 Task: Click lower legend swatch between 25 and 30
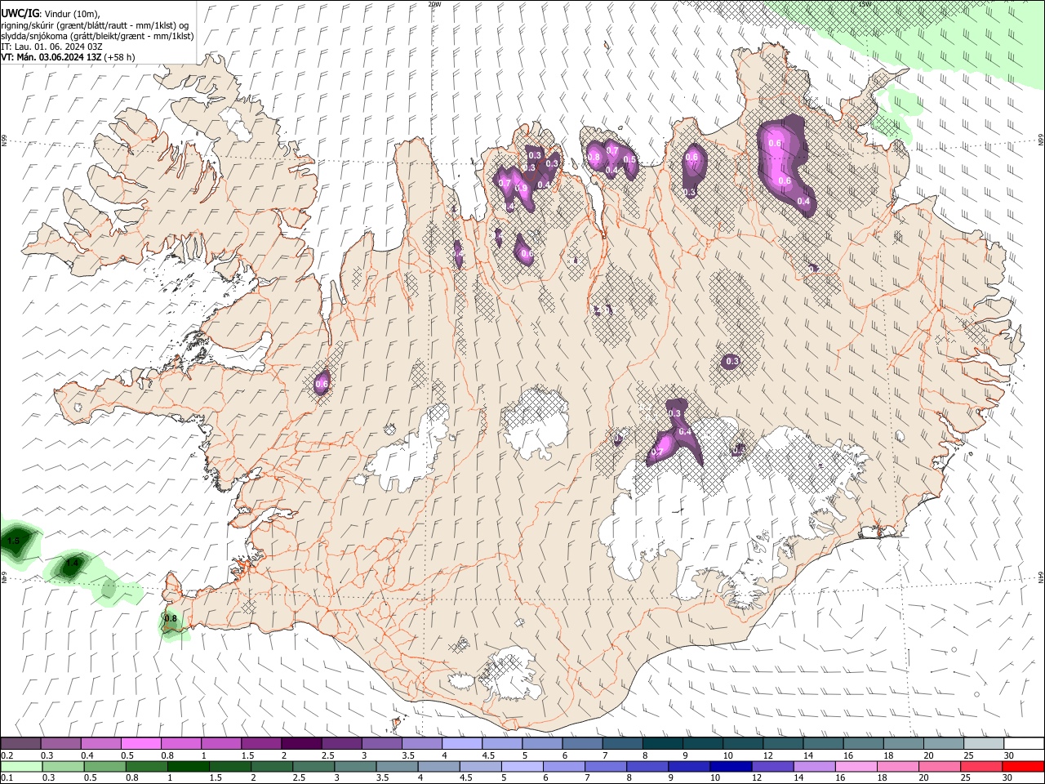(981, 766)
